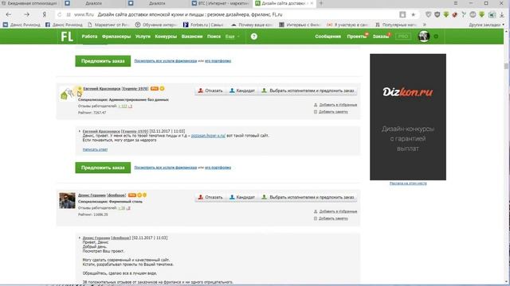
Task: Open 'Другие закладки' folder dropdown
Action: (x=487, y=25)
